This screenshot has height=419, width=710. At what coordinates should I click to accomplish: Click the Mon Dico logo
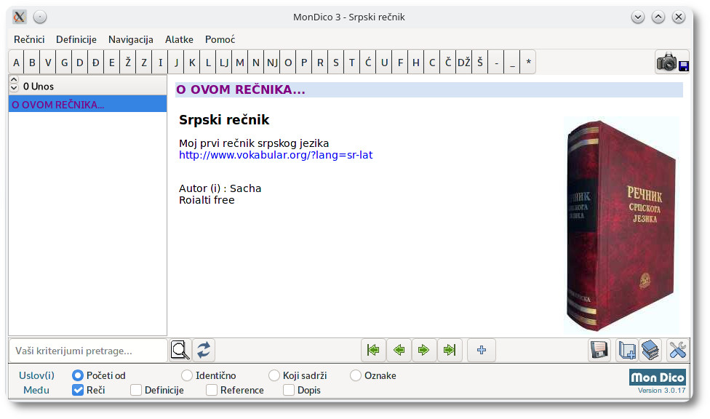(658, 378)
